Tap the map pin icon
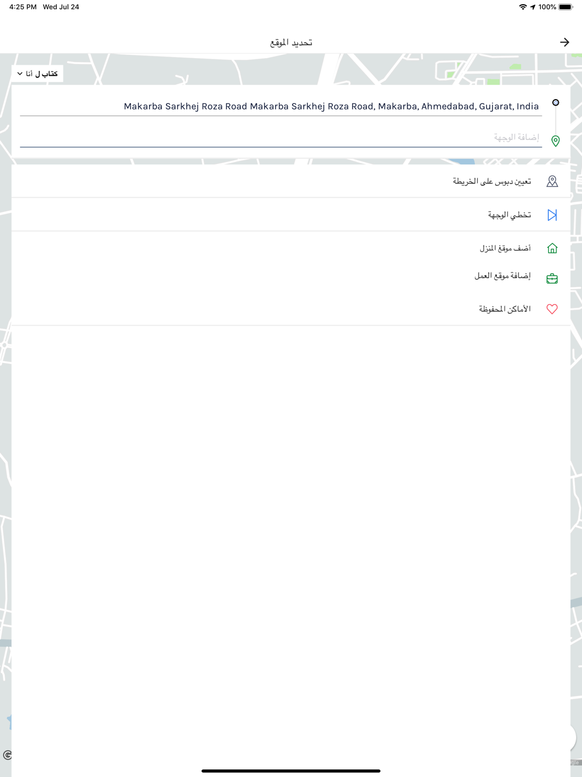This screenshot has width=582, height=777. point(552,182)
